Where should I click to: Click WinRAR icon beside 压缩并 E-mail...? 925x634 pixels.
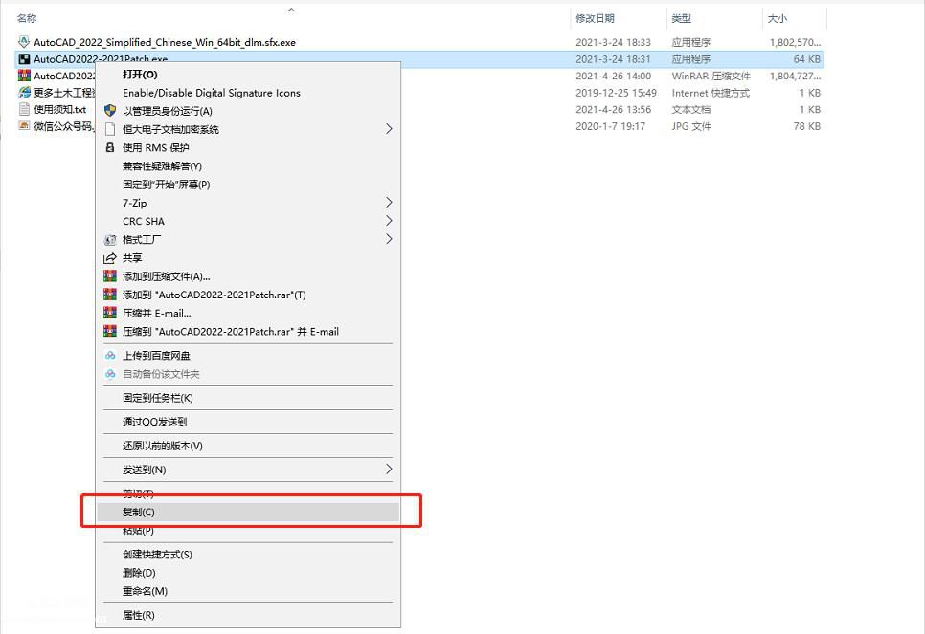click(x=110, y=313)
